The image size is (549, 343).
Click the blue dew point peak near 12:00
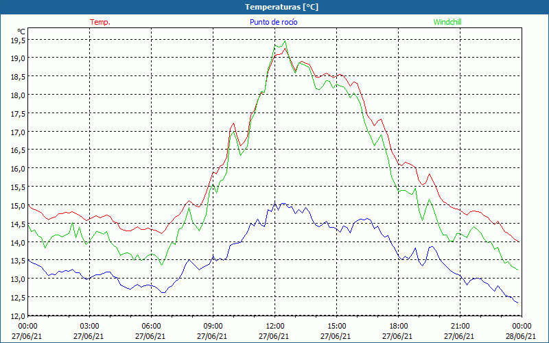pos(275,202)
